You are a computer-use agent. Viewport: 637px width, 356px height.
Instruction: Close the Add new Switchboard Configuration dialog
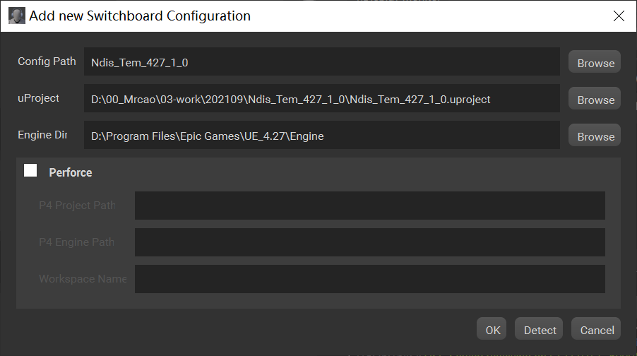tap(619, 16)
